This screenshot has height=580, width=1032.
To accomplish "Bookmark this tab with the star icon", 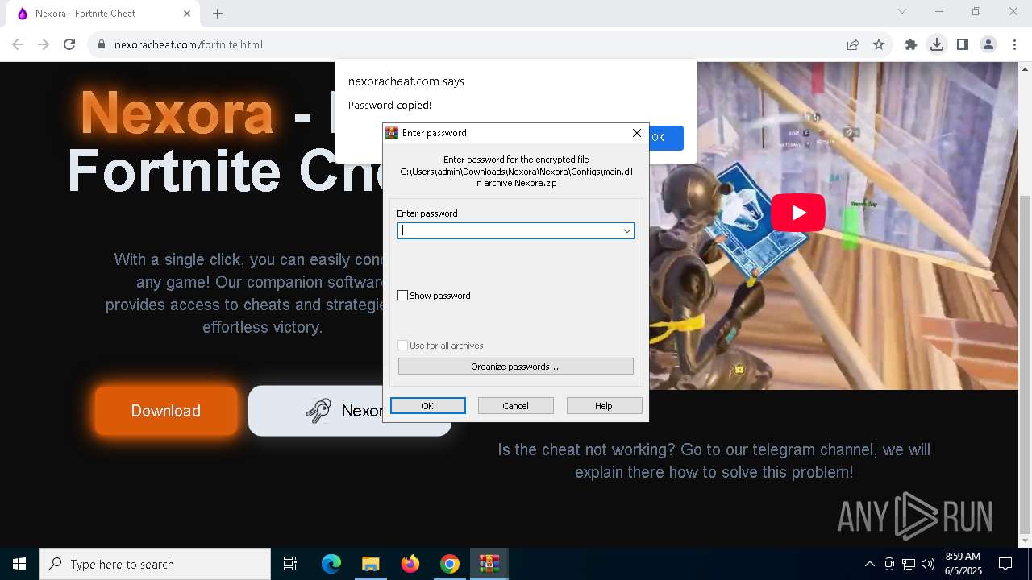I will click(x=879, y=44).
